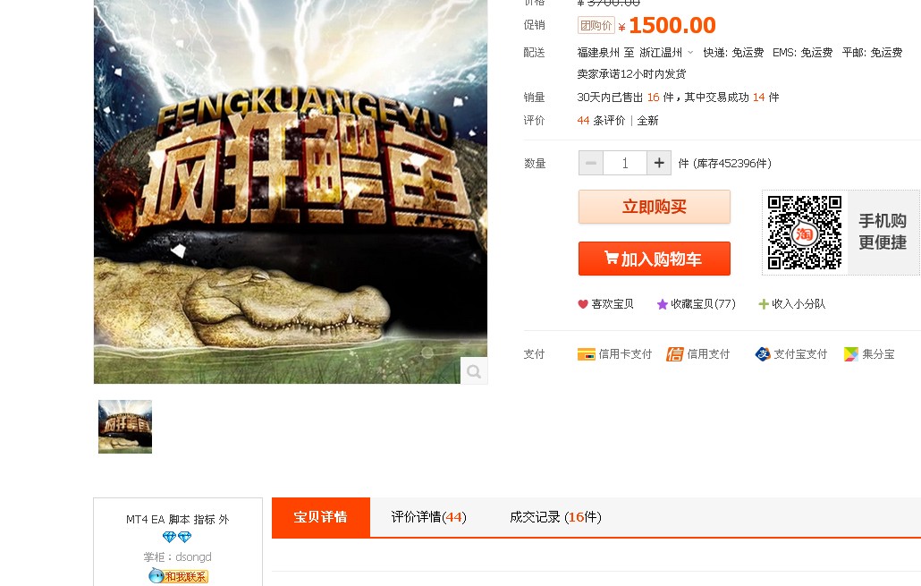Screen dimensions: 921x586
Task: Select the crocodile product thumbnail below image
Action: (125, 427)
